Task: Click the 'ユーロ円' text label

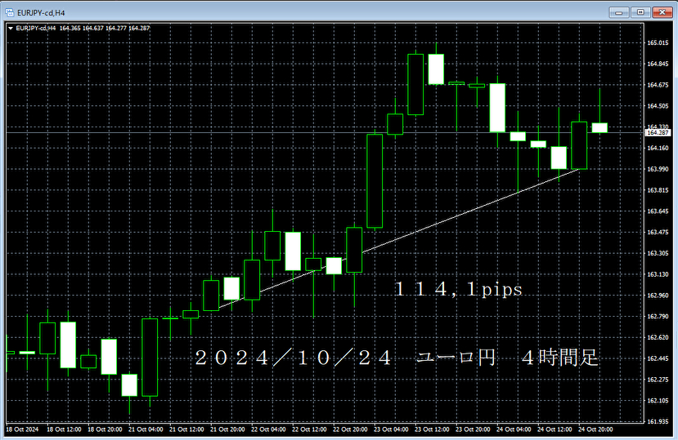Action: click(x=456, y=358)
